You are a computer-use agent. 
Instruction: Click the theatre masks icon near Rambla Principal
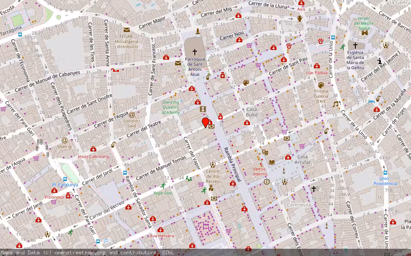click(265, 153)
